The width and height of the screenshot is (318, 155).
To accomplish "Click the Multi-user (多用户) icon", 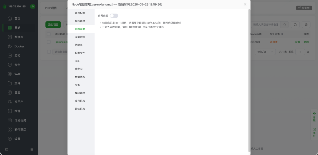I will click(x=10, y=102).
